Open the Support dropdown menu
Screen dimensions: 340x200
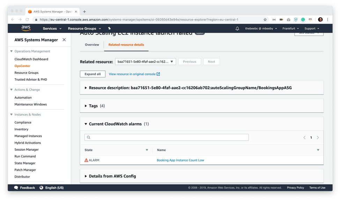pyautogui.click(x=312, y=28)
